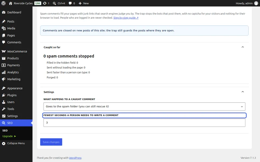Open Riverside Cycles home icon
The height and width of the screenshot is (162, 260).
click(x=11, y=3)
